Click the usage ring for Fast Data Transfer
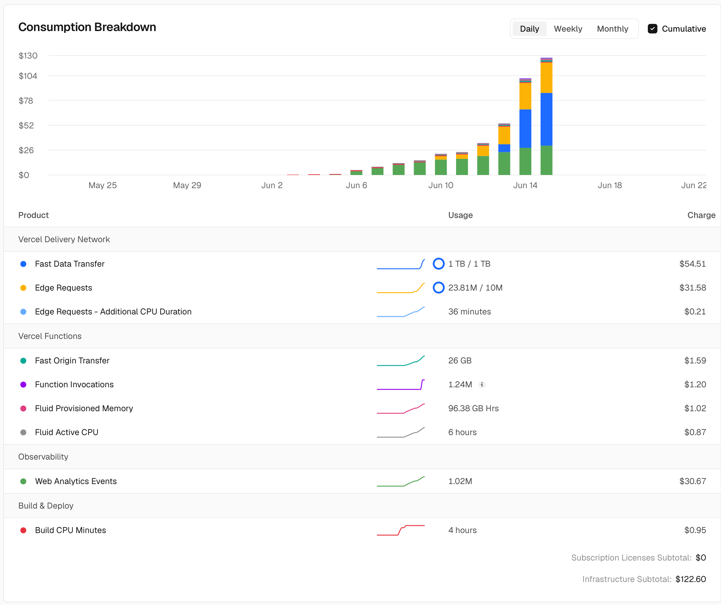 click(x=438, y=264)
